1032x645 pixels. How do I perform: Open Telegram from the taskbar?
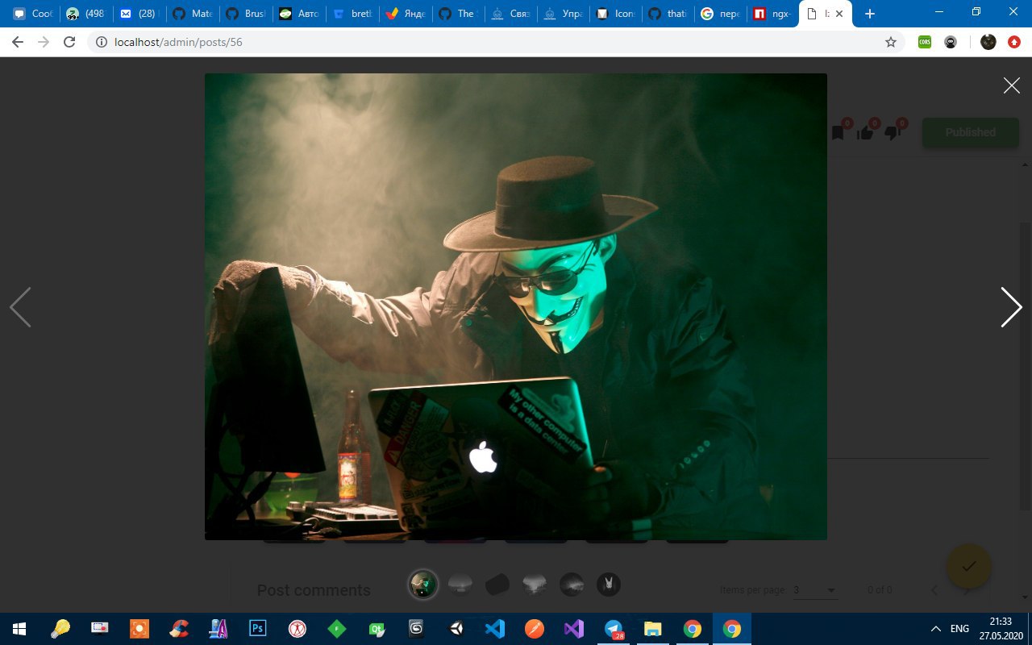[x=614, y=629]
